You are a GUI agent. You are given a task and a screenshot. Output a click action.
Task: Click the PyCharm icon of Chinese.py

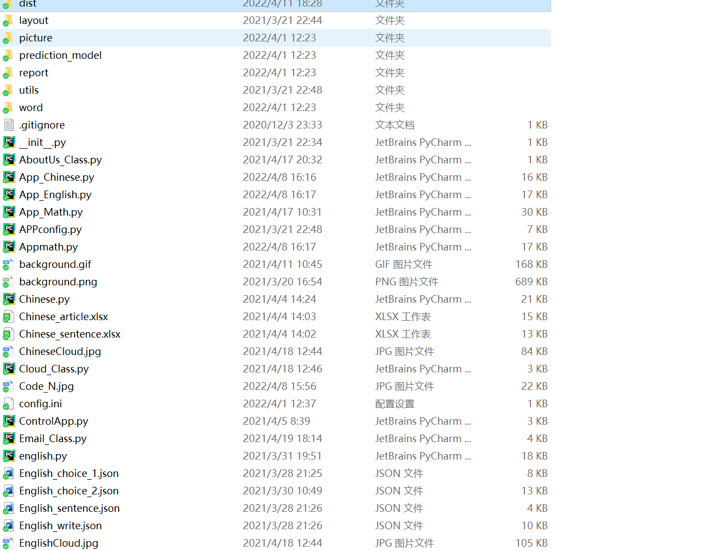click(x=9, y=299)
